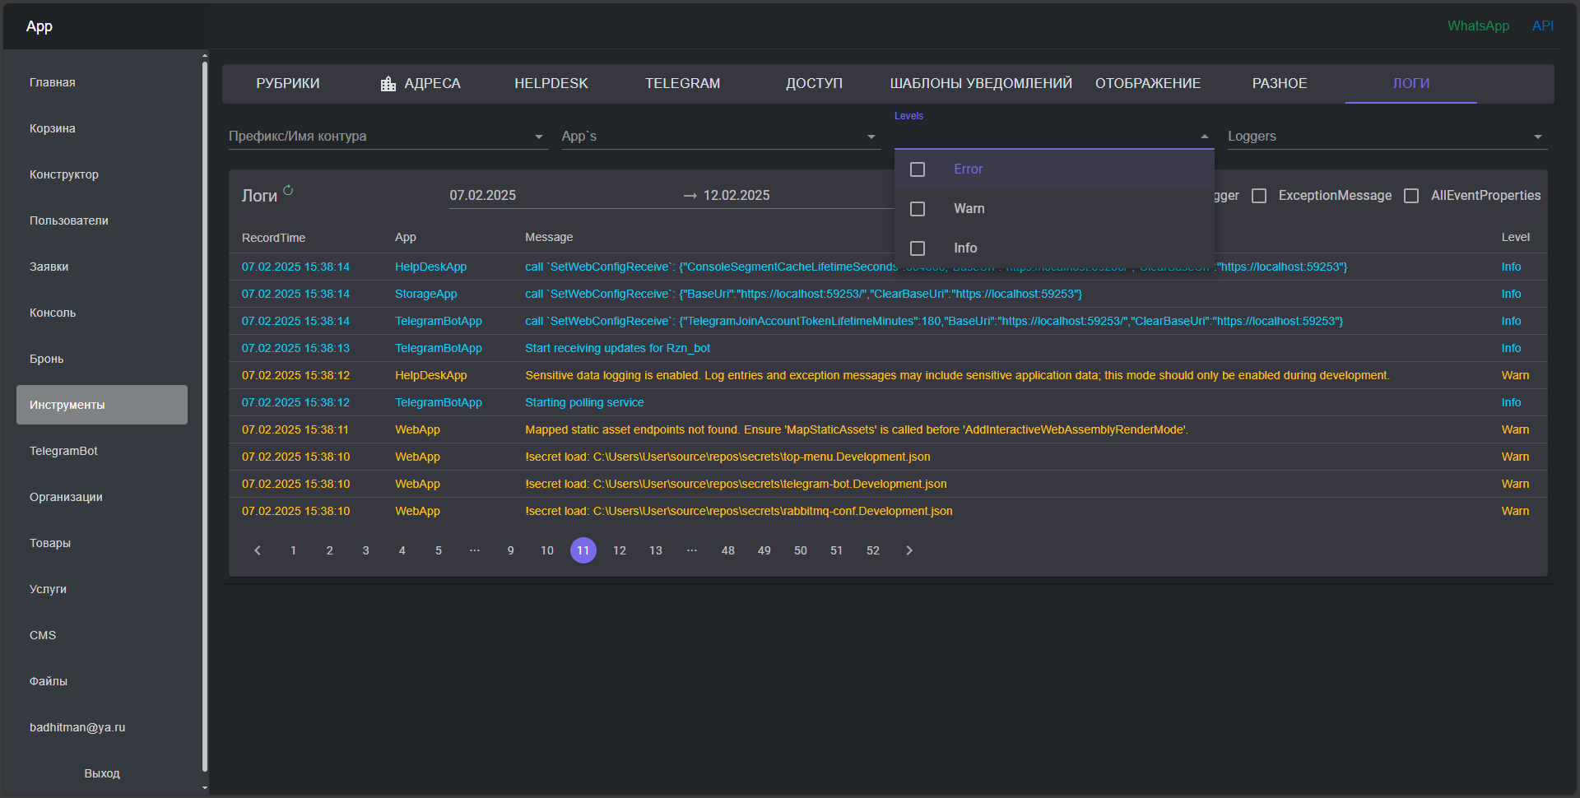Open the Loggers dropdown
This screenshot has height=798, width=1580.
tap(1387, 137)
